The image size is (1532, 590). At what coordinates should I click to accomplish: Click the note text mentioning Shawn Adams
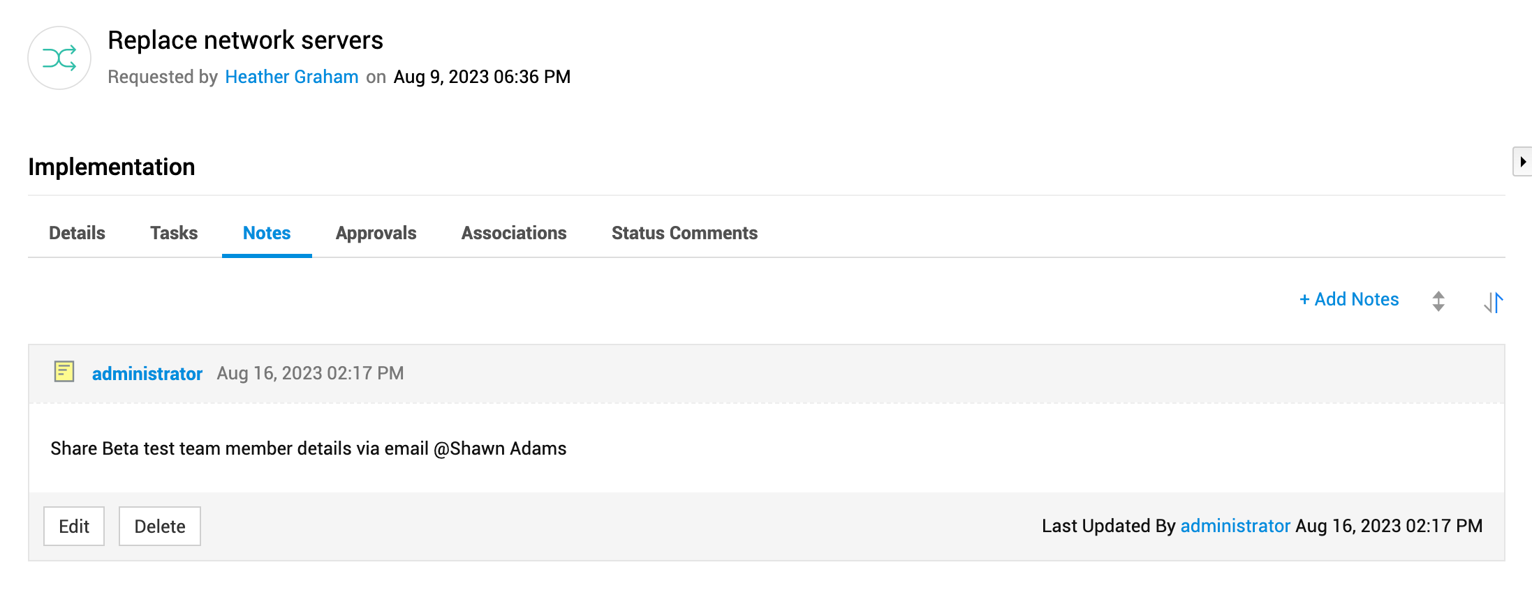coord(308,448)
